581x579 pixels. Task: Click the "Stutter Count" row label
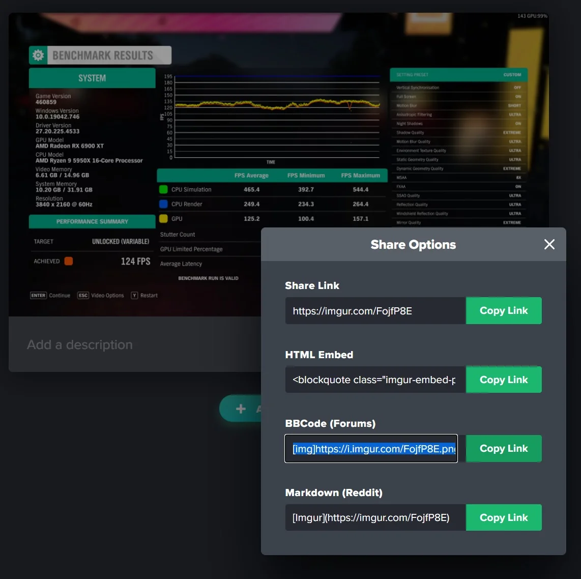click(178, 235)
